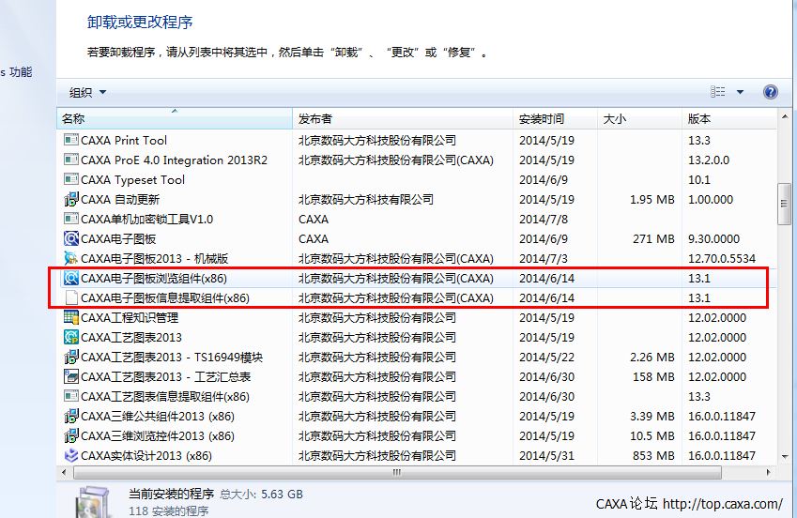Click the TS16949模块 row icon
Viewport: 797px width, 518px height.
click(x=71, y=357)
